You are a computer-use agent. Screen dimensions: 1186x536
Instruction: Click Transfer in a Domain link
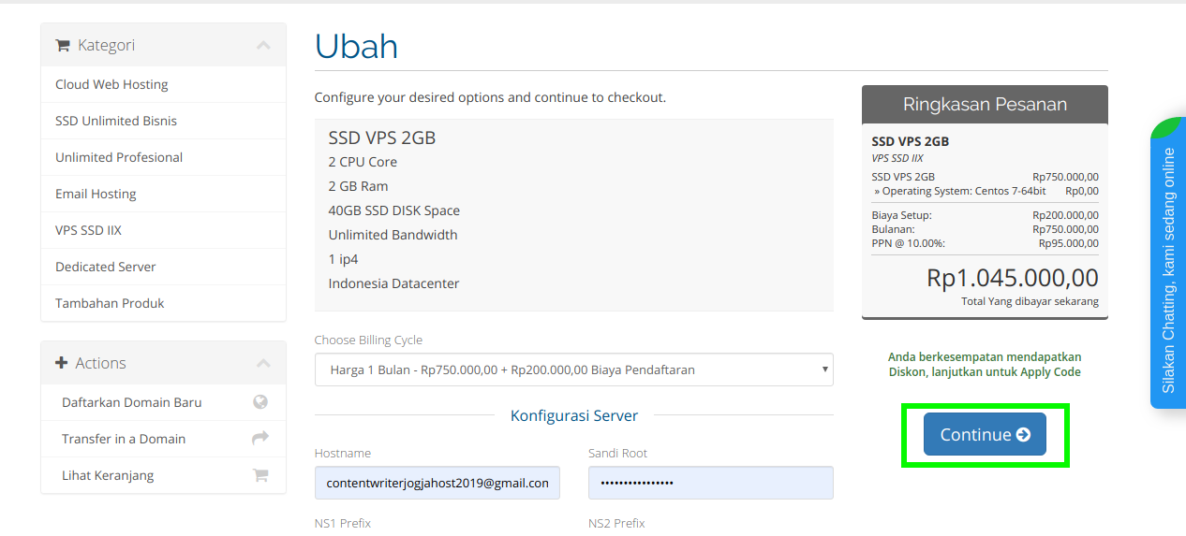coord(124,439)
